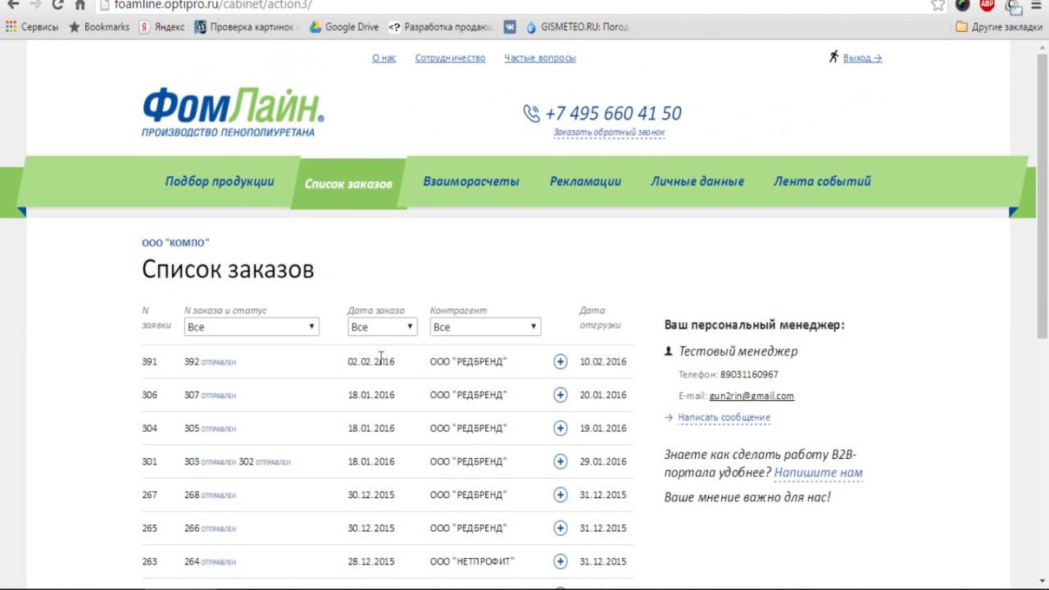1049x590 pixels.
Task: Open the Разработка продающ bookmark
Action: pyautogui.click(x=440, y=27)
